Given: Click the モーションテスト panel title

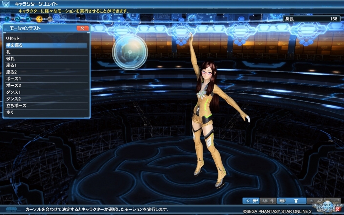Looking at the screenshot, I should (25, 28).
